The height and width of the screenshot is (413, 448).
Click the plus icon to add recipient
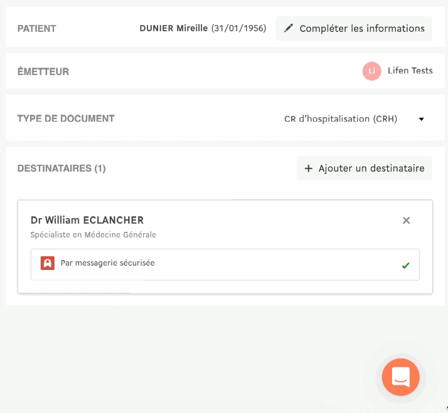click(x=309, y=169)
